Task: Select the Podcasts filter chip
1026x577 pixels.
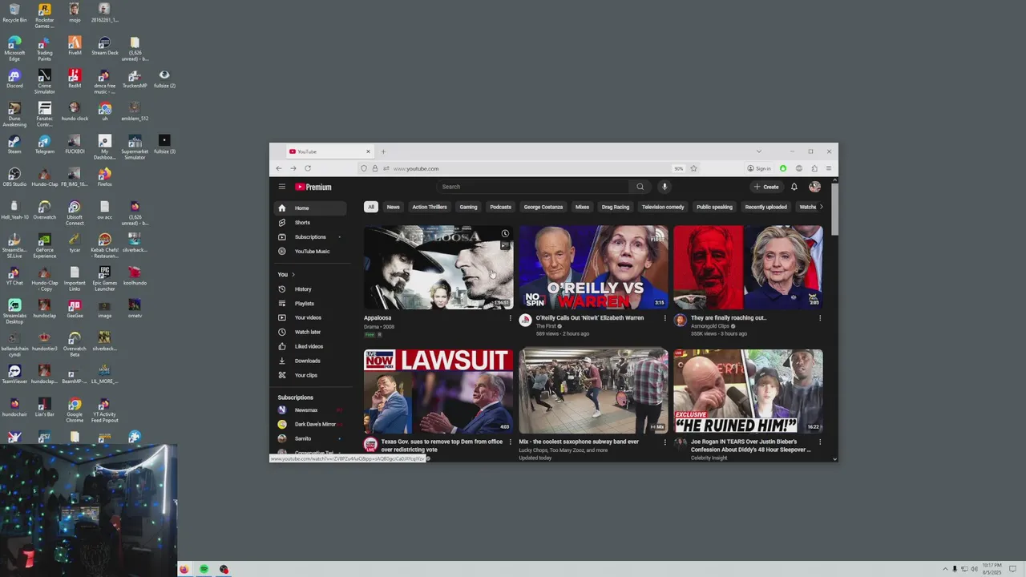Action: click(x=500, y=207)
